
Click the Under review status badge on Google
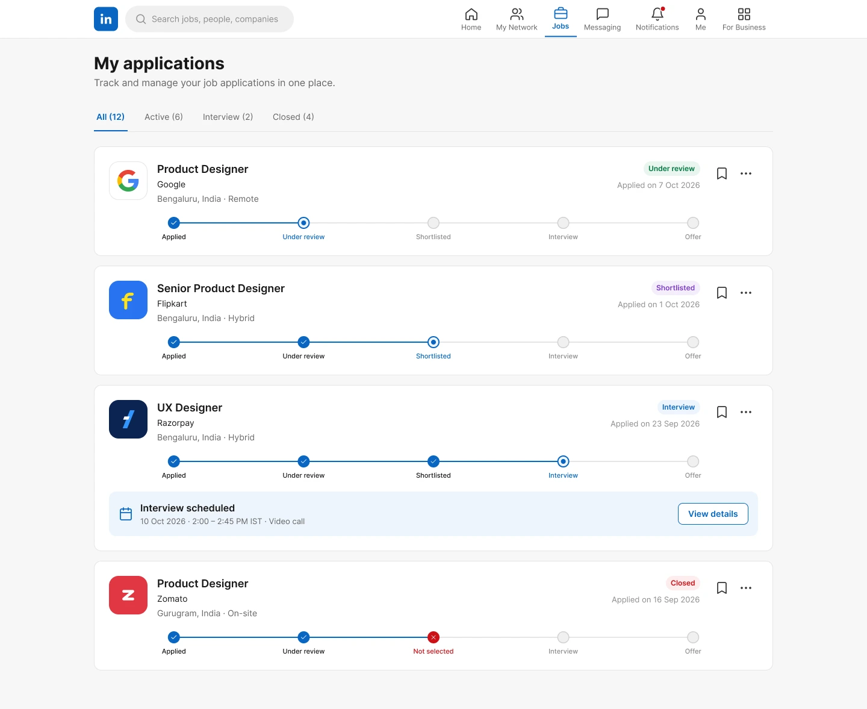pos(671,169)
